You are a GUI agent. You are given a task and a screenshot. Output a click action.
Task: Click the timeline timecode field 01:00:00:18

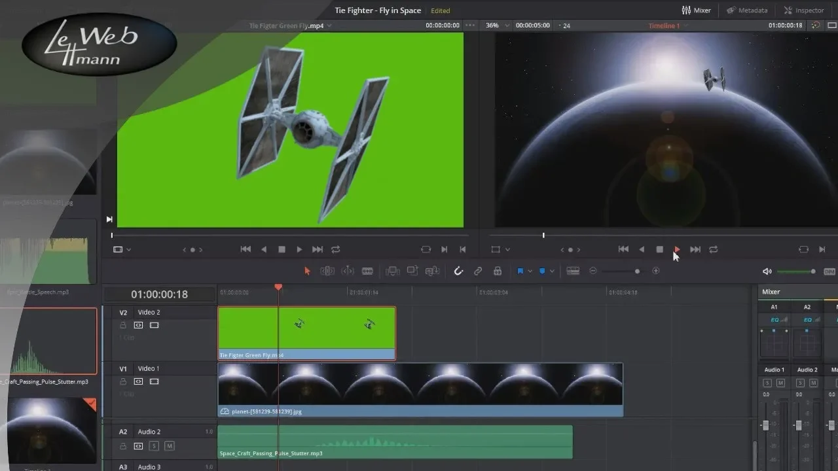point(159,294)
